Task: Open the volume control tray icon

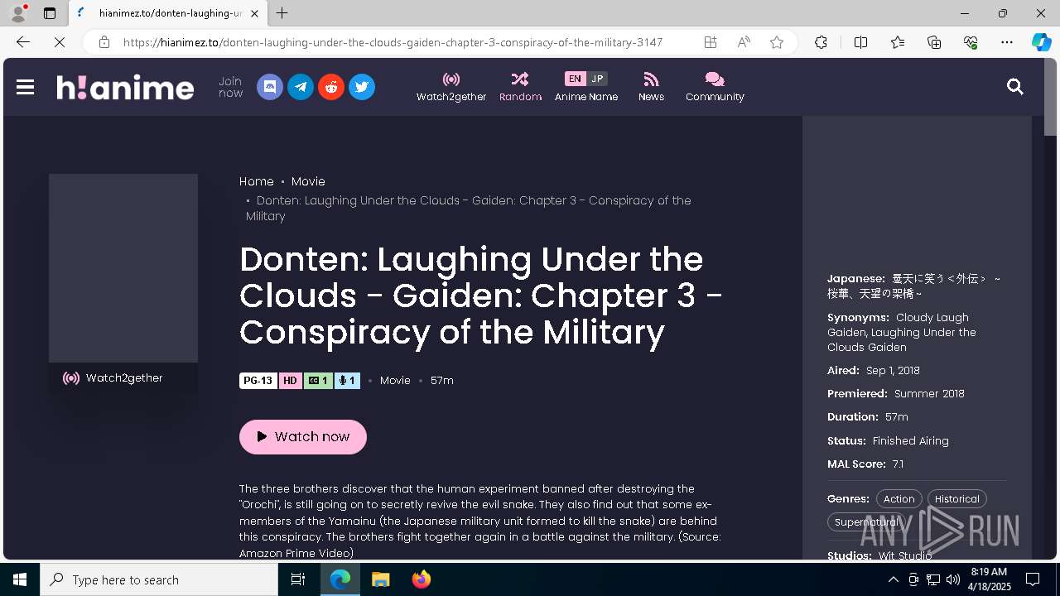Action: [x=952, y=579]
